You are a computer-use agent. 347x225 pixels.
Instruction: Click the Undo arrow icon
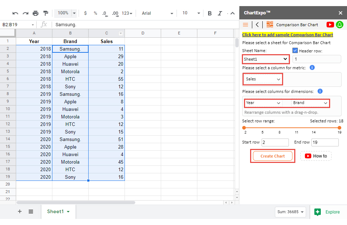click(x=15, y=13)
